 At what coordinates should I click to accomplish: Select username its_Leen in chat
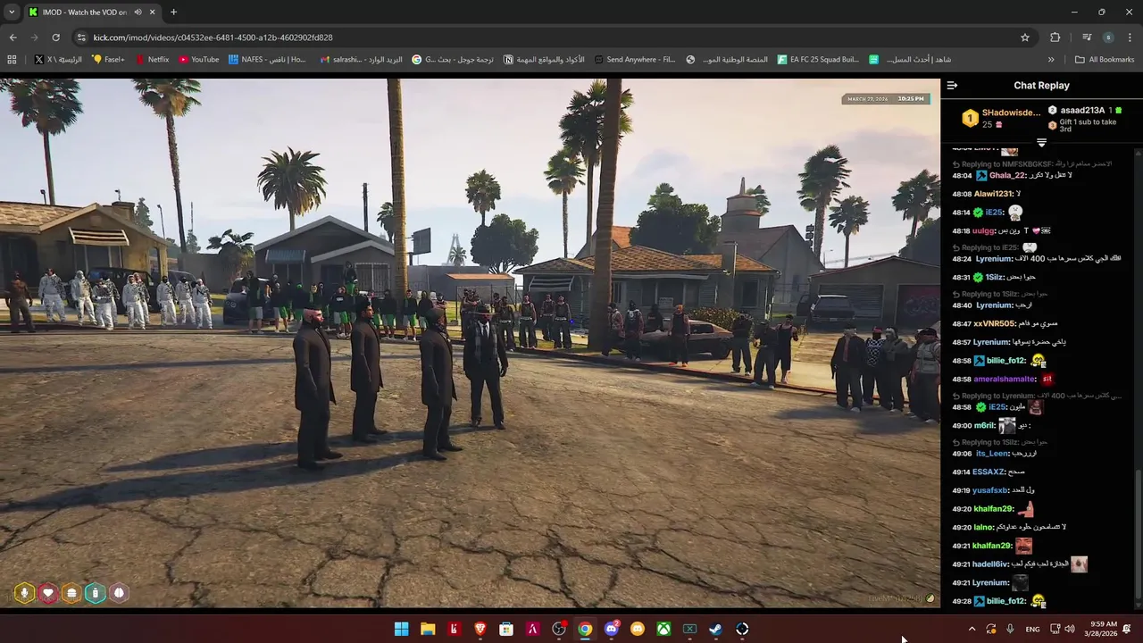point(993,453)
